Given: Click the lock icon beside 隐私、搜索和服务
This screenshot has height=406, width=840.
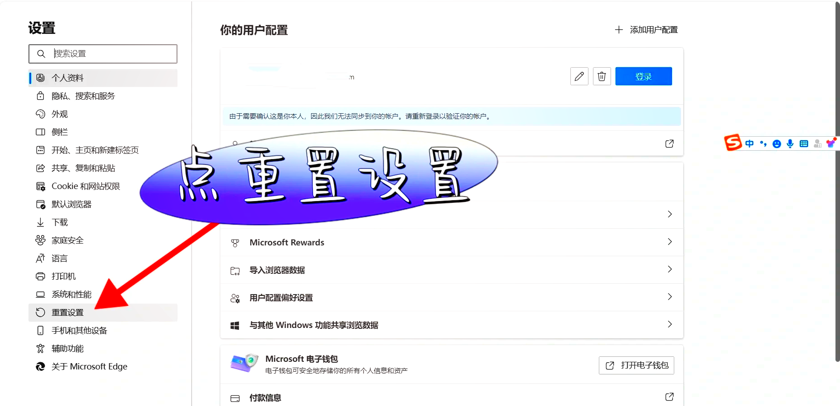Looking at the screenshot, I should coord(40,96).
